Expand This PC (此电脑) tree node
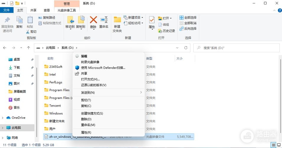The width and height of the screenshot is (282, 148). tap(3, 128)
